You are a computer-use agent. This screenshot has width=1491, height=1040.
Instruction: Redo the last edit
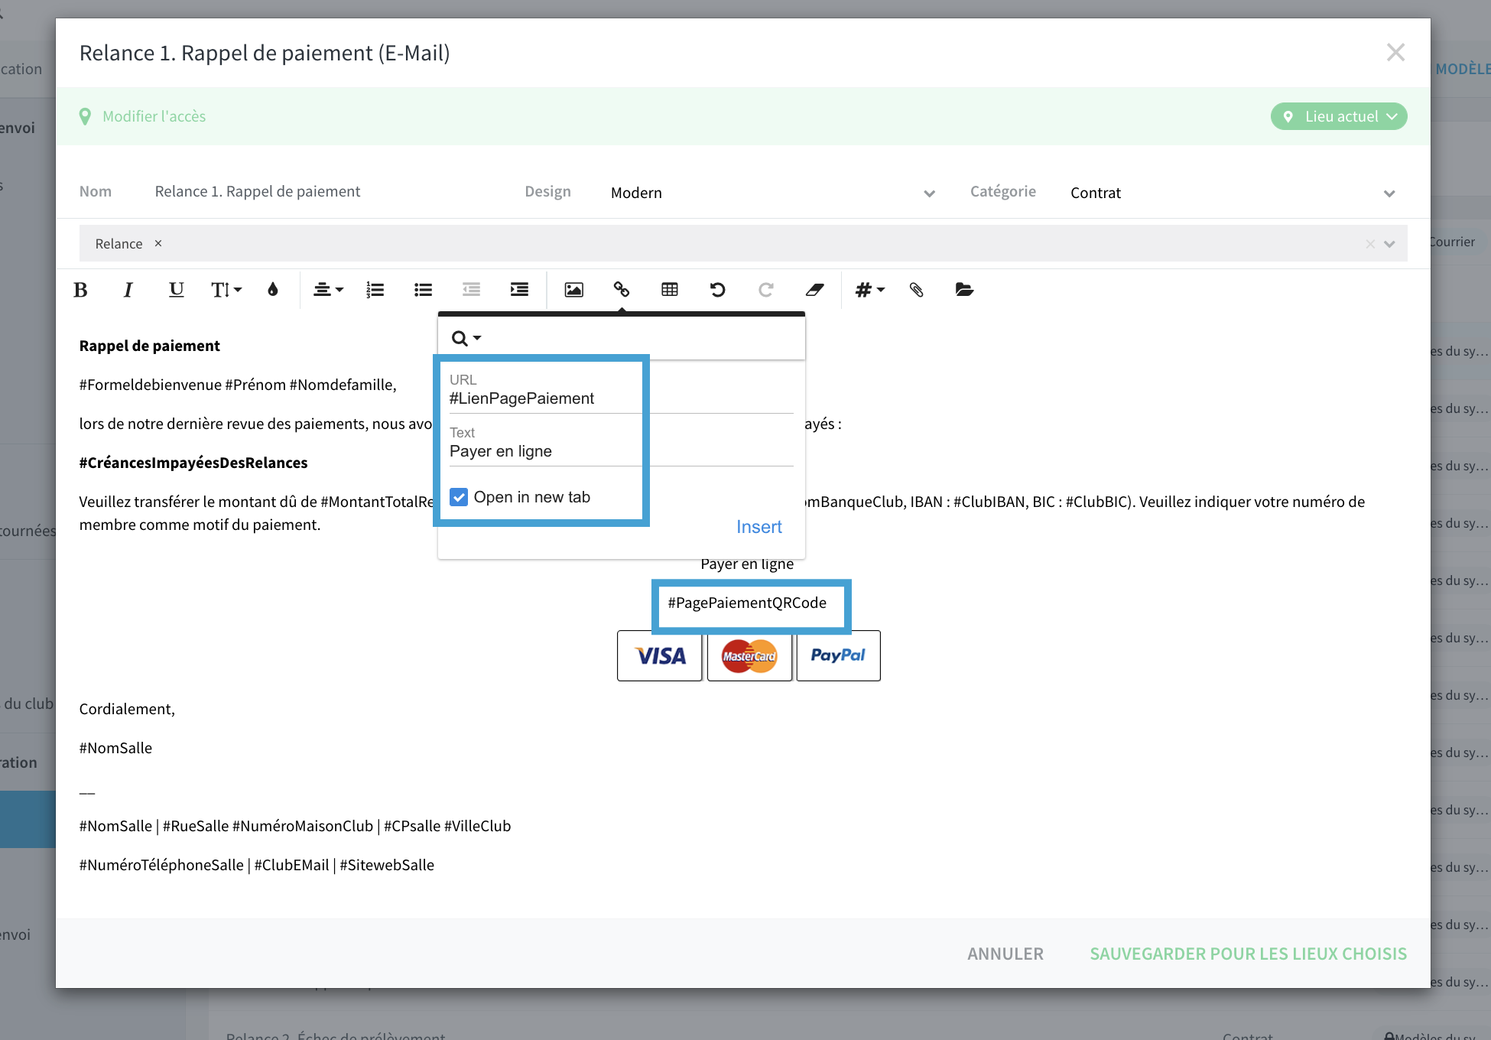point(766,290)
